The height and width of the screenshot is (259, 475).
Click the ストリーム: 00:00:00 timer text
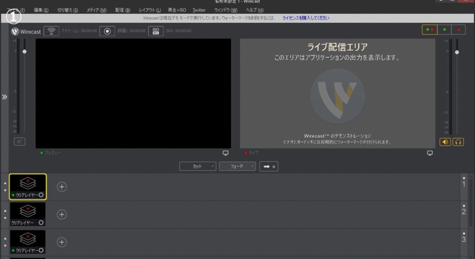pos(79,31)
